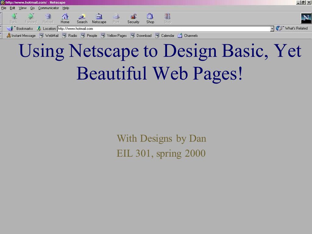Click the Forward navigation icon

pyautogui.click(x=31, y=19)
